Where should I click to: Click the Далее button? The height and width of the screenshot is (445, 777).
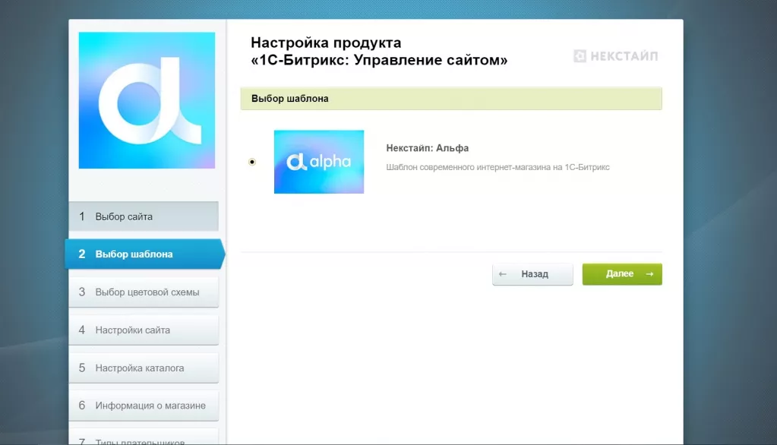[x=622, y=274]
